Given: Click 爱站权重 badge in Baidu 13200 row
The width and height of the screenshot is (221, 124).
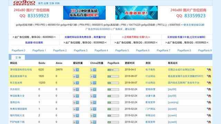Looking at the screenshot, I should [76, 83].
